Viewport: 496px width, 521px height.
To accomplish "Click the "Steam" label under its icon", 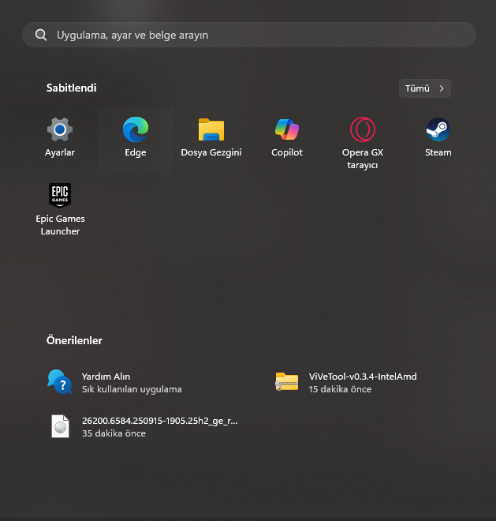I will [438, 152].
